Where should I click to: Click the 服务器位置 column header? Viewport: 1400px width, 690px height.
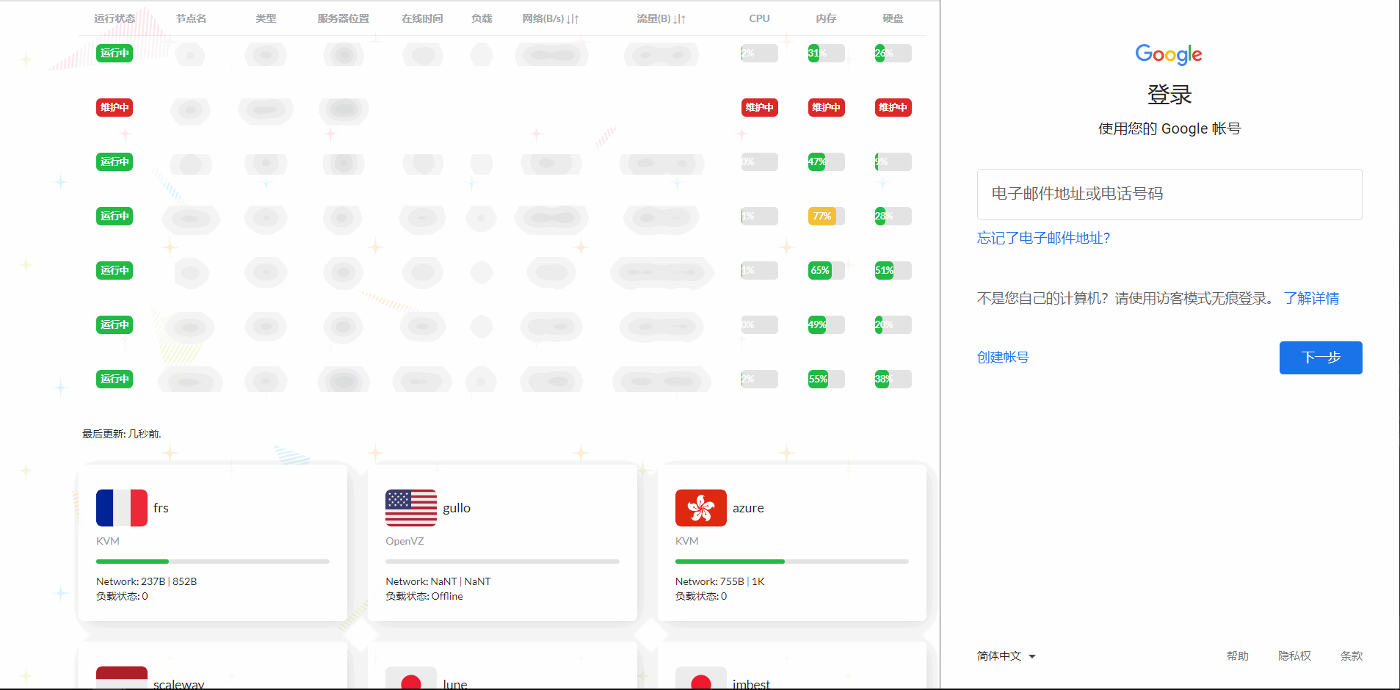344,18
